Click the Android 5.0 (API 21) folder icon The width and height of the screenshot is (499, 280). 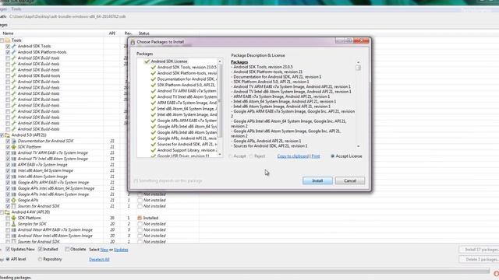[x=7, y=135]
